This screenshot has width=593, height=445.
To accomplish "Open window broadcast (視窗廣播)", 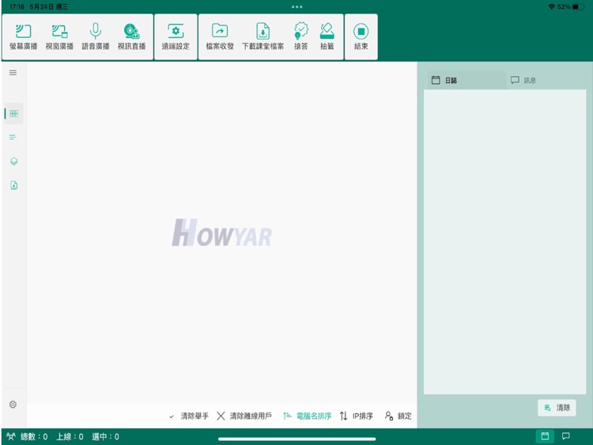I will click(59, 36).
